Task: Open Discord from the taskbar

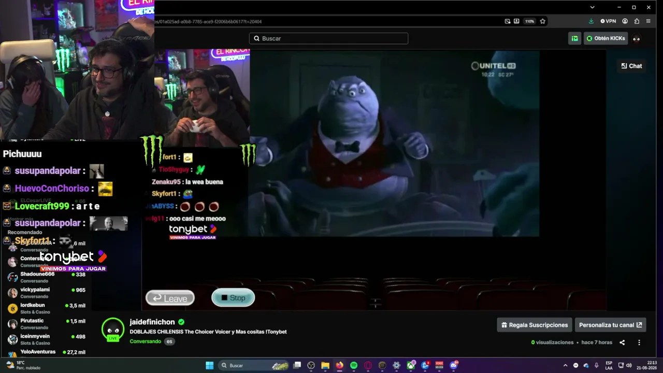Action: (454, 365)
